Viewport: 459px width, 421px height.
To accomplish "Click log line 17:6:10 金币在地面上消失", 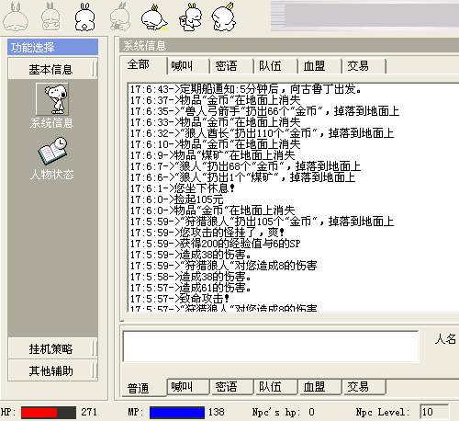I will point(215,144).
